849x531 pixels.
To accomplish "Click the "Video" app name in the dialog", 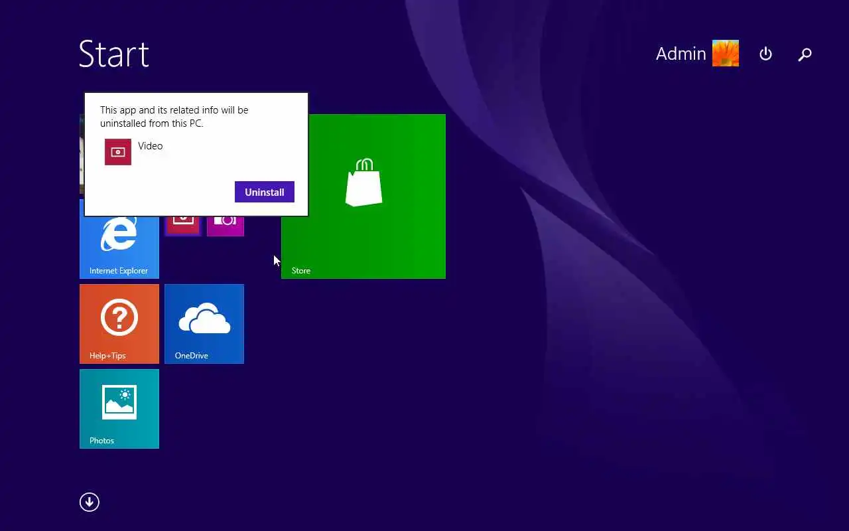I will tap(151, 146).
